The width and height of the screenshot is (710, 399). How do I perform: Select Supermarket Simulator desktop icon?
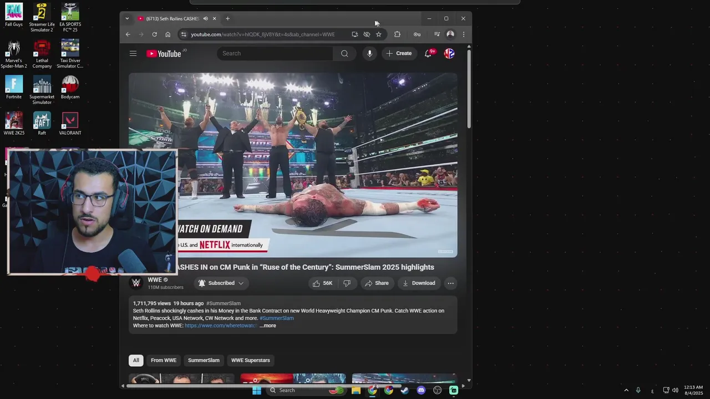(42, 90)
